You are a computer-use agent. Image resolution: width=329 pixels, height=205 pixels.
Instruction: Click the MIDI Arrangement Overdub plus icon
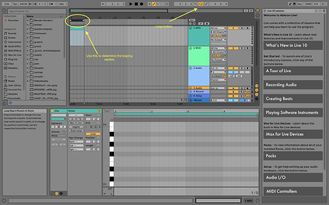[149, 4]
